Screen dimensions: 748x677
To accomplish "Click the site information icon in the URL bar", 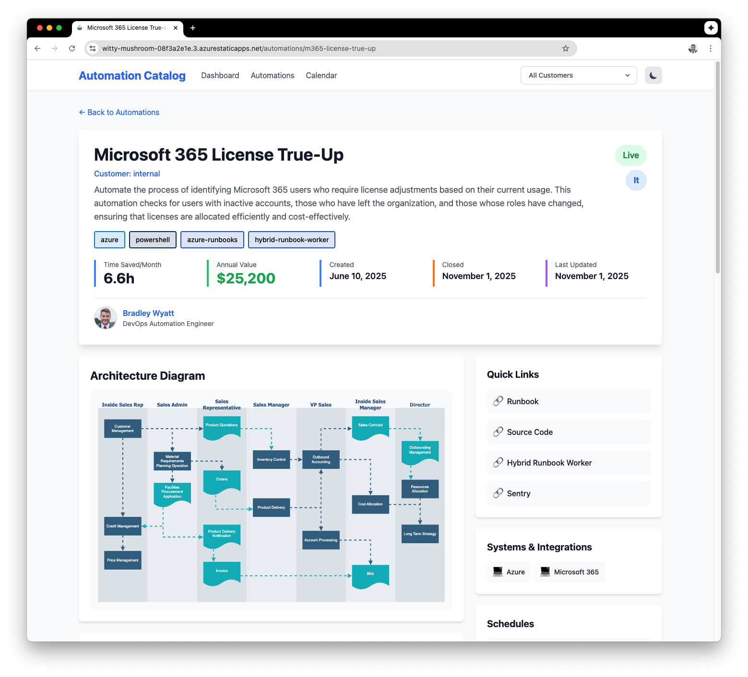I will [x=93, y=48].
